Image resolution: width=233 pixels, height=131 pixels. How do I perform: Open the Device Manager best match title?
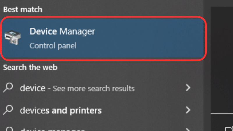pos(62,31)
